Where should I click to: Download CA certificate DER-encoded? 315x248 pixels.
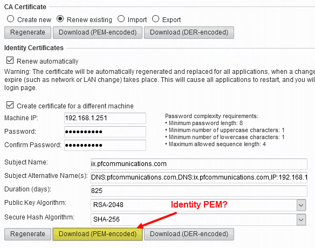[x=189, y=32]
